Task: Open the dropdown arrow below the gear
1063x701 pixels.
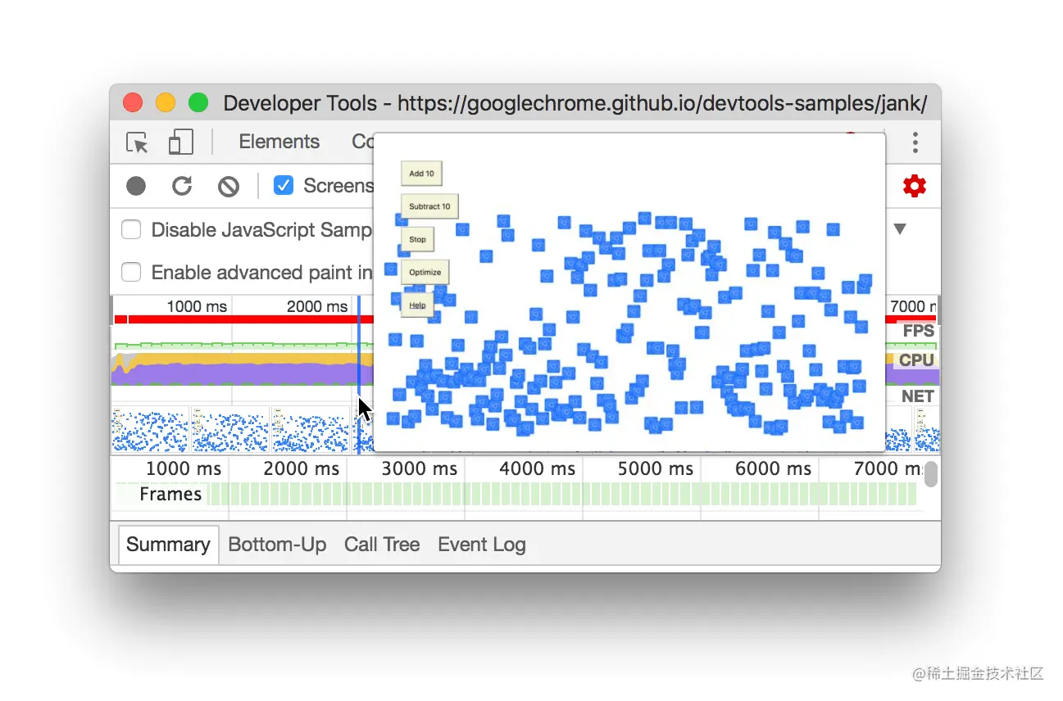Action: coord(900,229)
